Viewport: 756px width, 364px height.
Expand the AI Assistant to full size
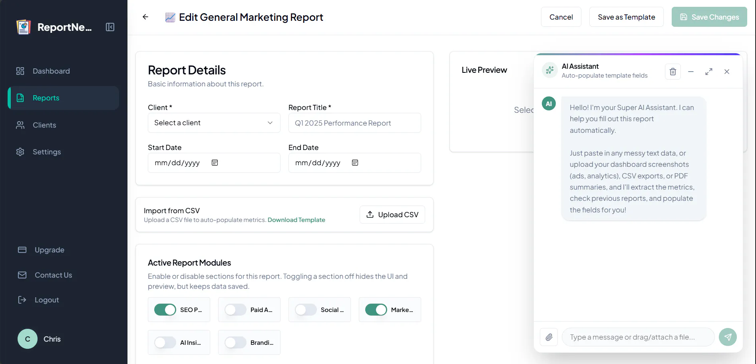click(709, 72)
